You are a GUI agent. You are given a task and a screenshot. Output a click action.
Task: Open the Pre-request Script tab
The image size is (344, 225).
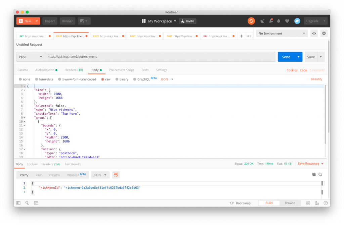[121, 70]
